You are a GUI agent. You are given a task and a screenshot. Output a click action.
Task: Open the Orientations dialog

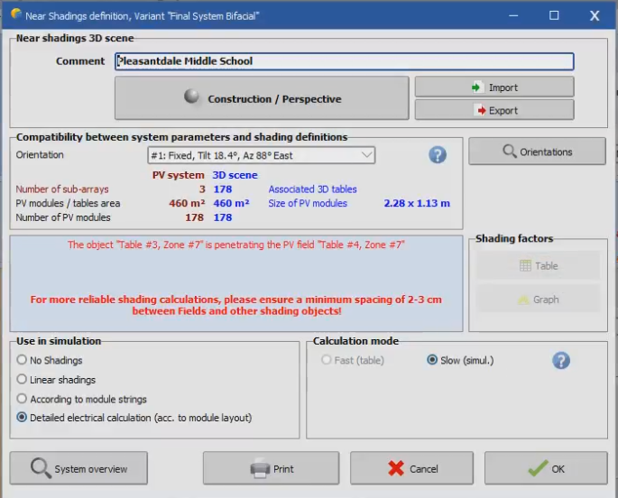pos(537,152)
